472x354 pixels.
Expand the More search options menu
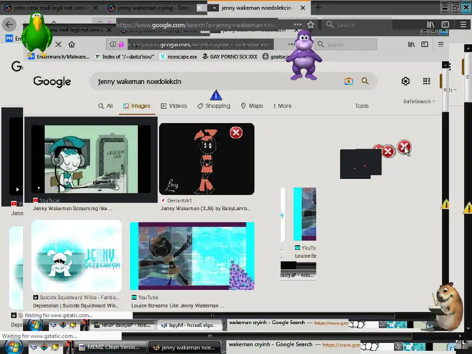(x=282, y=106)
